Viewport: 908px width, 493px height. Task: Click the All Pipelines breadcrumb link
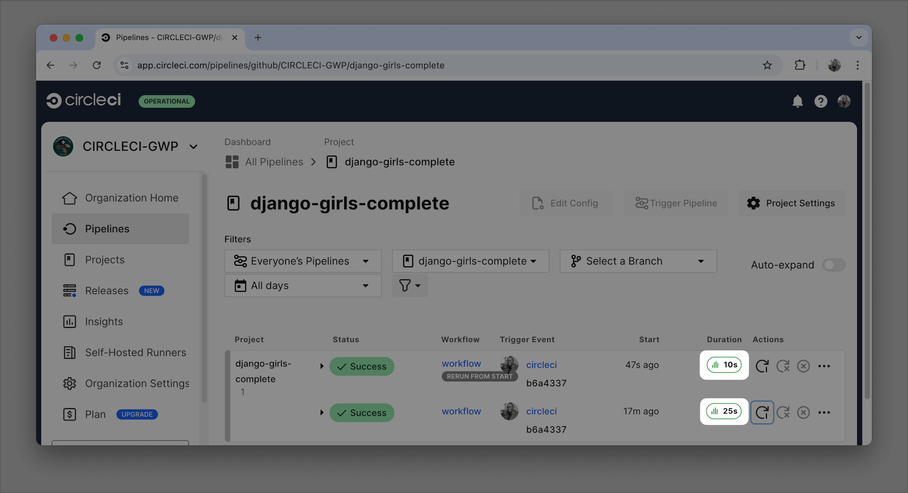pyautogui.click(x=274, y=162)
